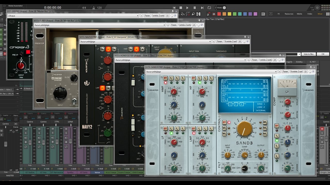Screen dimensions: 330x185
Task: Open routing button in HONEY3STRIP window
Action: point(266,60)
